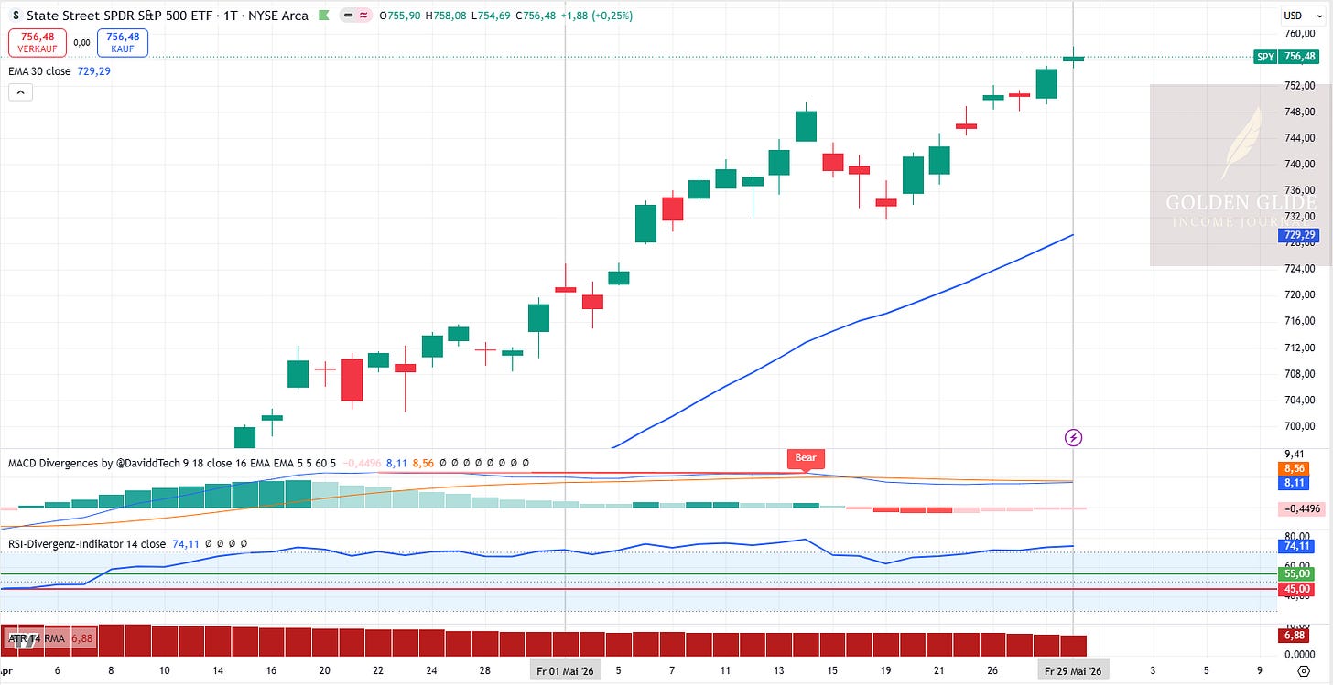Click the green market-open flag icon

tap(322, 16)
